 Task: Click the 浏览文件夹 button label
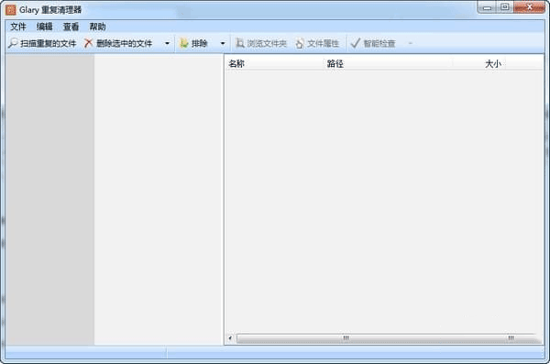[x=267, y=43]
